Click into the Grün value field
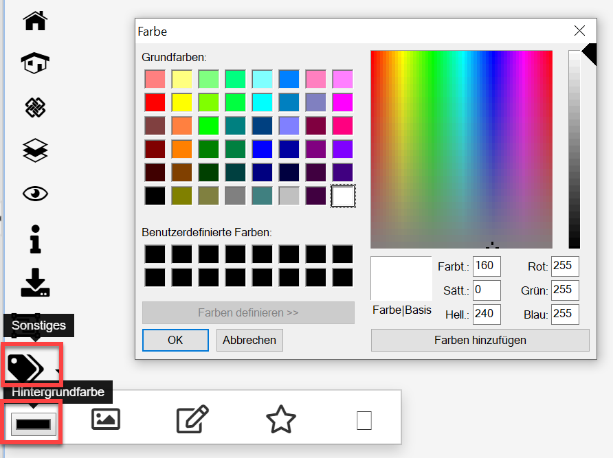The height and width of the screenshot is (458, 613). 565,290
